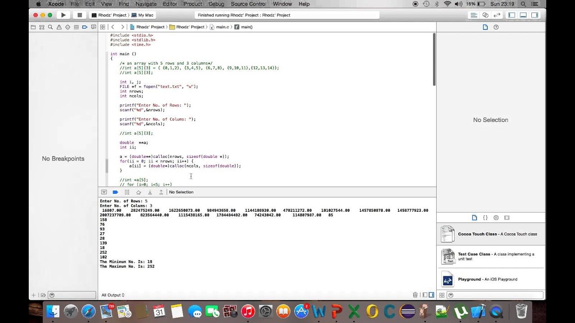
Task: Choose the My Mac run destination
Action: point(142,15)
